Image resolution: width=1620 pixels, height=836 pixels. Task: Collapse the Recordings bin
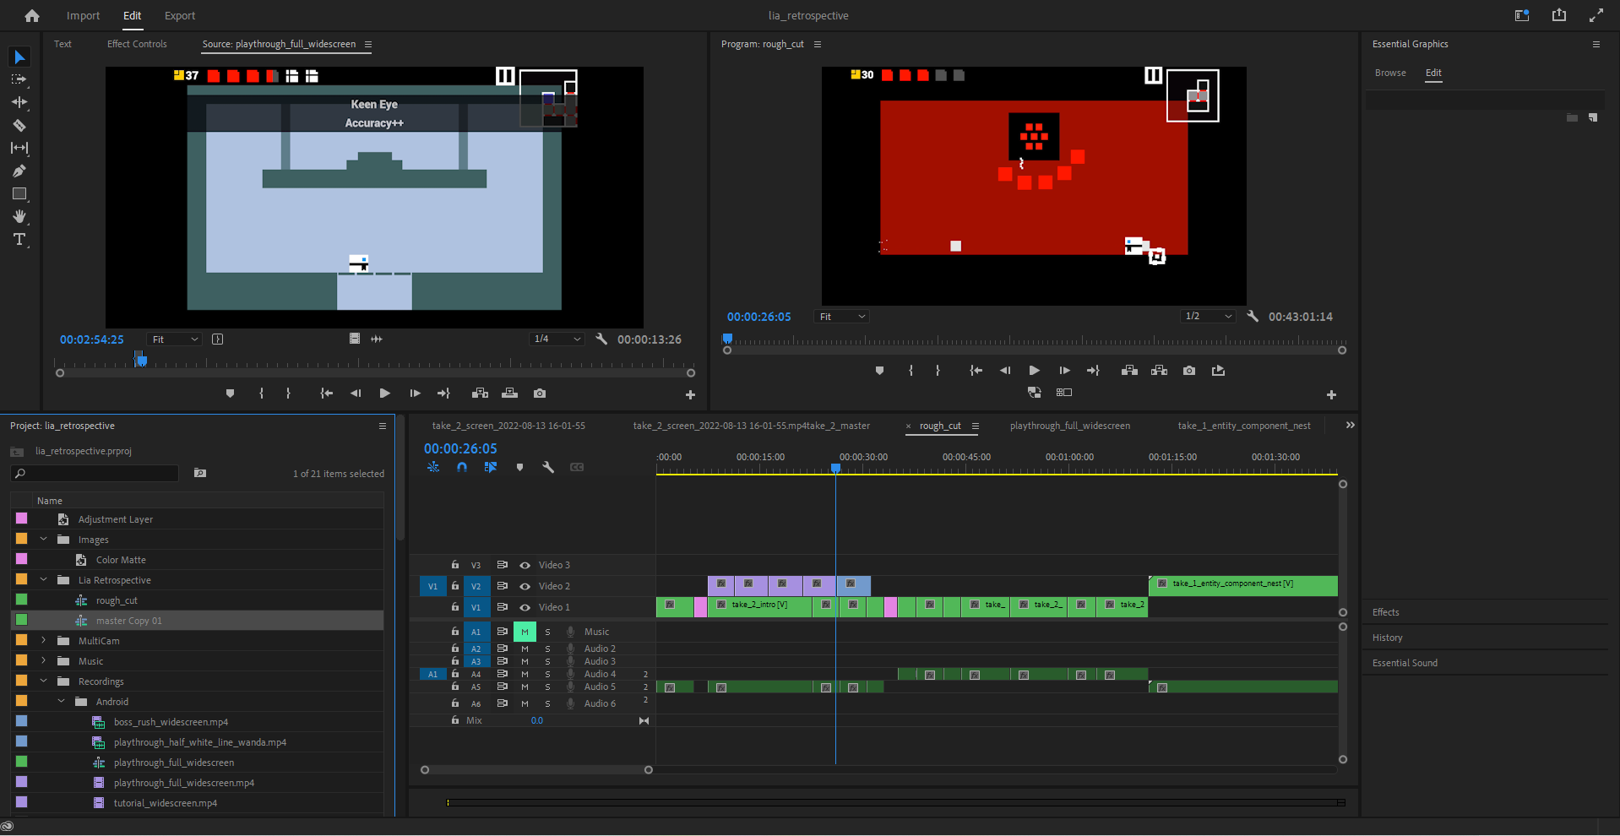(44, 681)
